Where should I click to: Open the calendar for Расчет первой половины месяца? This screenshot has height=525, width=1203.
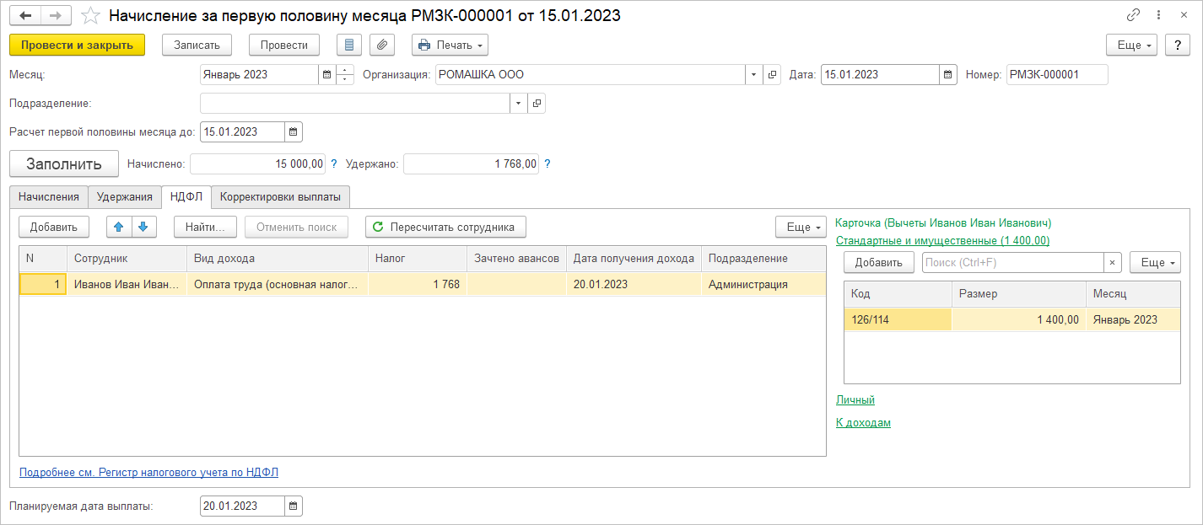(294, 131)
